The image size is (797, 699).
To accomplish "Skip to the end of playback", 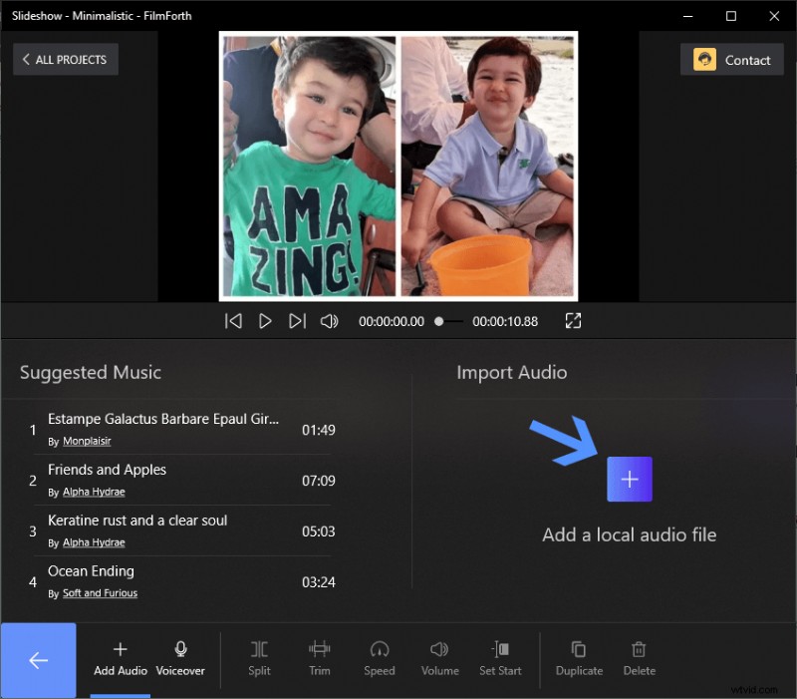I will click(296, 321).
